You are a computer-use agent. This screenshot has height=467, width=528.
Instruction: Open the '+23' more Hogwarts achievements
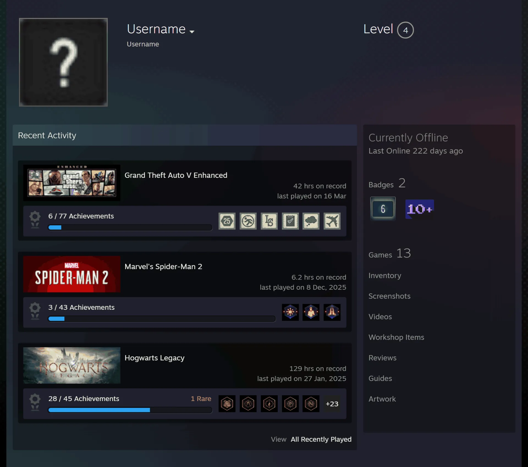332,404
